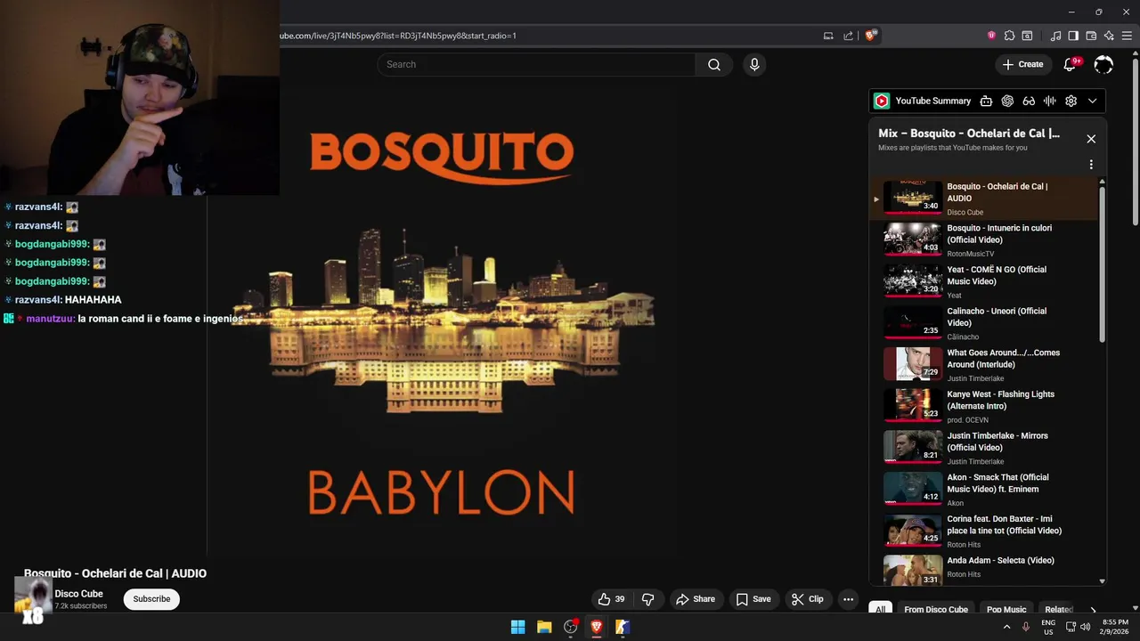Screen dimensions: 1140x641
Task: Expand the YouTube Summary chevron dropdown
Action: click(x=1093, y=101)
